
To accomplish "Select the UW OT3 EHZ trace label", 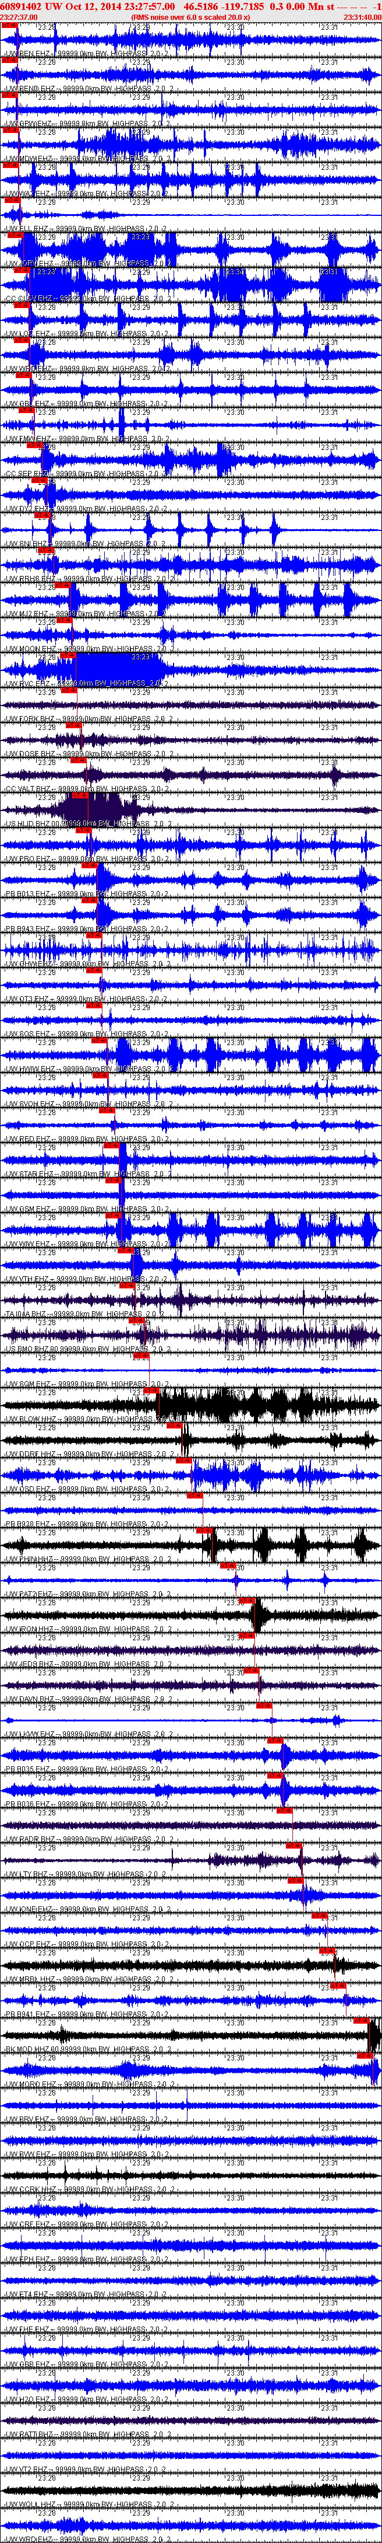I will tap(87, 998).
